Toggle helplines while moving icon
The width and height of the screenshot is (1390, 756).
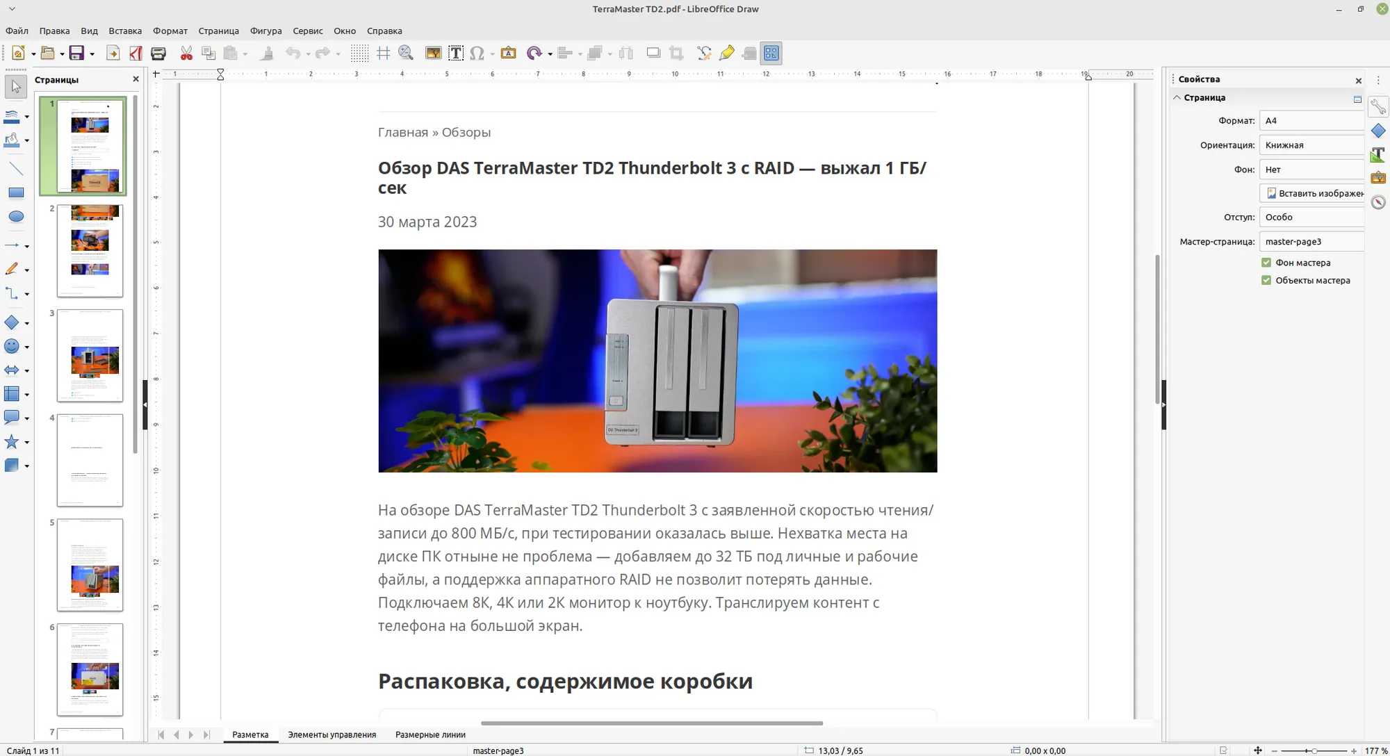pyautogui.click(x=383, y=54)
